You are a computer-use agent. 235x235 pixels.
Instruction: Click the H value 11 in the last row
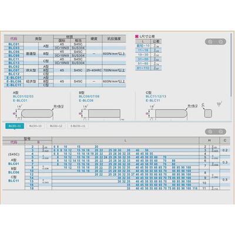(x=204, y=188)
